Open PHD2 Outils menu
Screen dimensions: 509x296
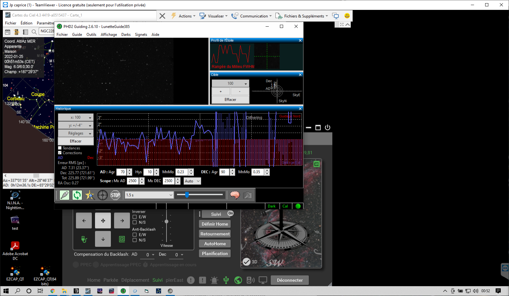click(91, 35)
